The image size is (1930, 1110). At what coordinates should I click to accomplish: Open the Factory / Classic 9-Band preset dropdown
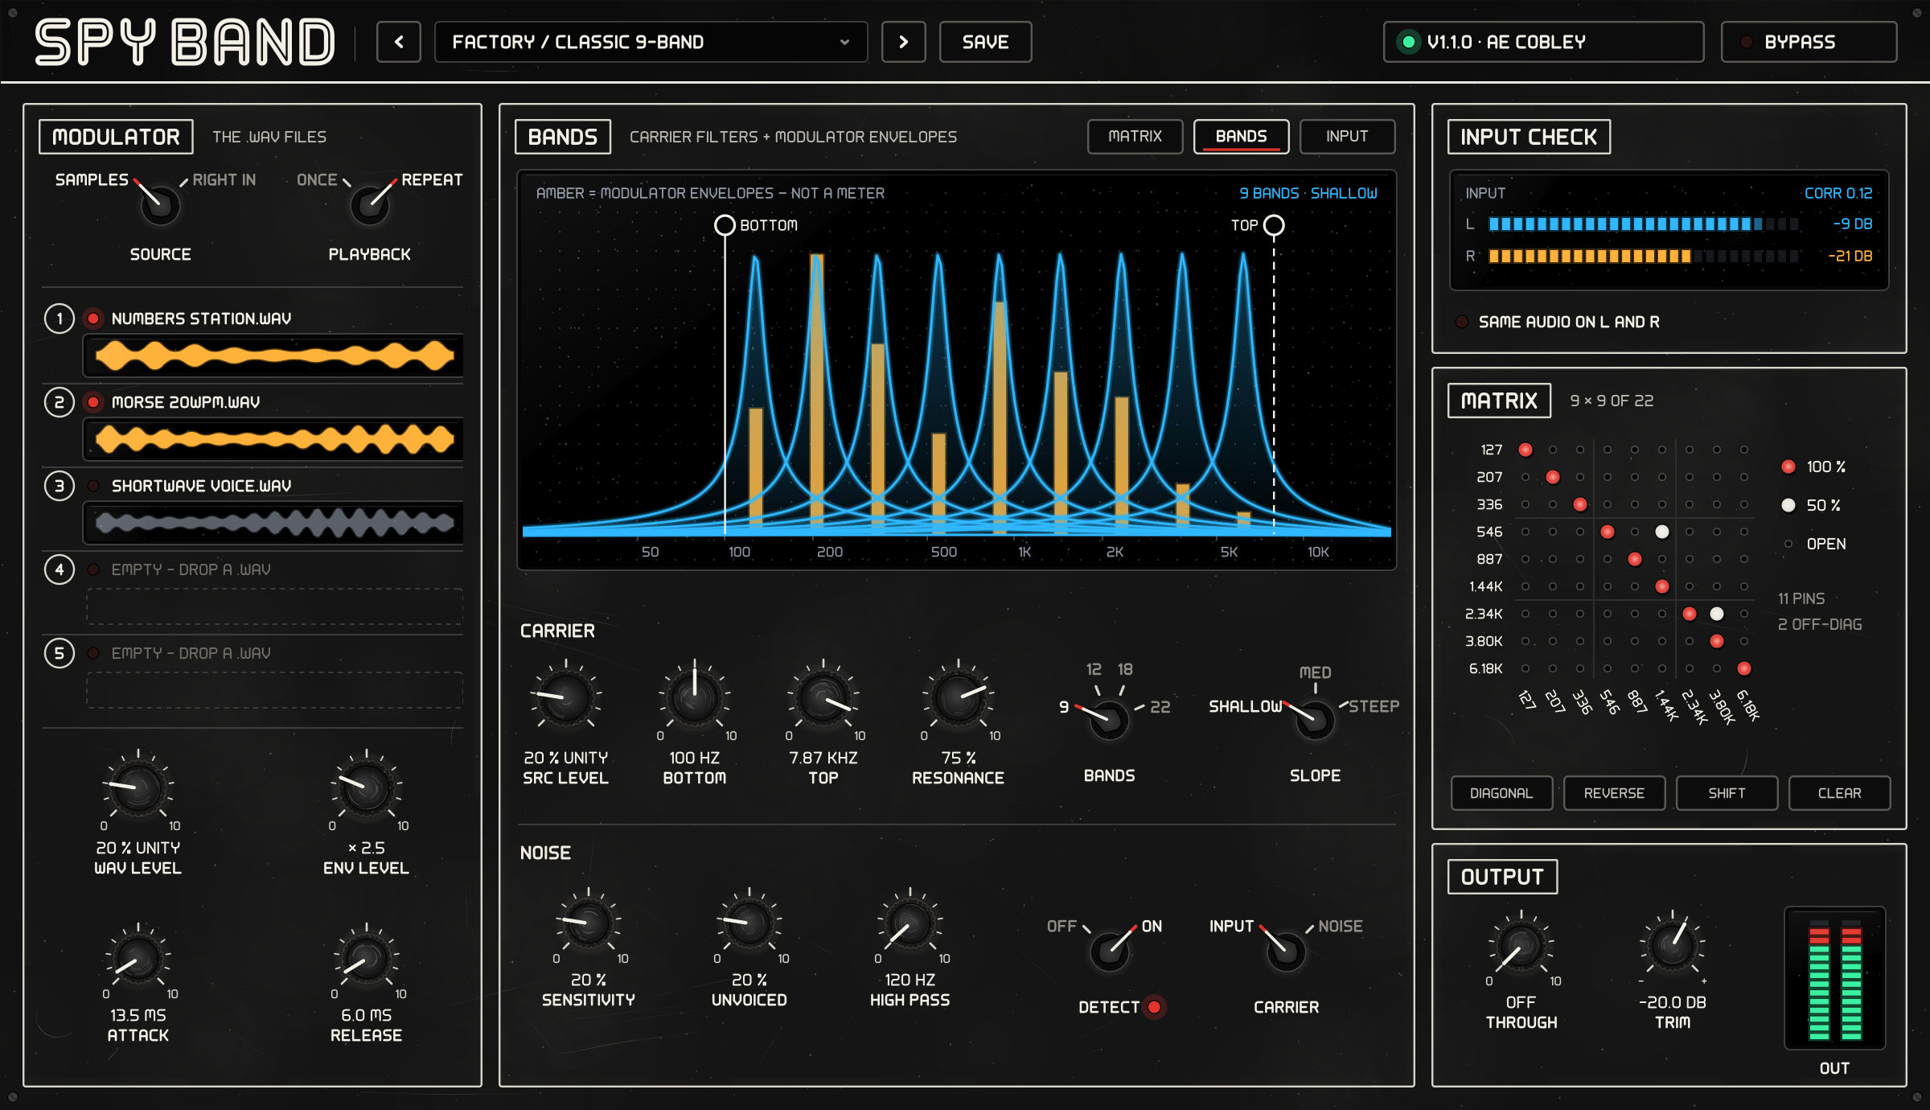pyautogui.click(x=651, y=42)
